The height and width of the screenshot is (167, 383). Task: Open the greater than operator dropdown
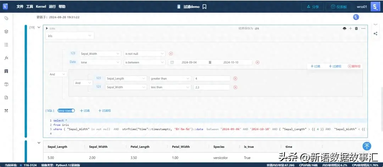coord(170,79)
